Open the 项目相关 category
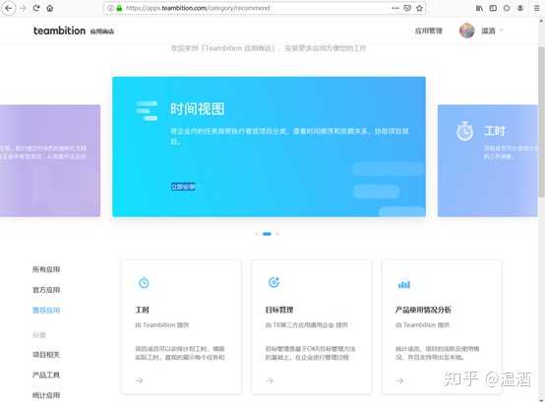 click(46, 355)
